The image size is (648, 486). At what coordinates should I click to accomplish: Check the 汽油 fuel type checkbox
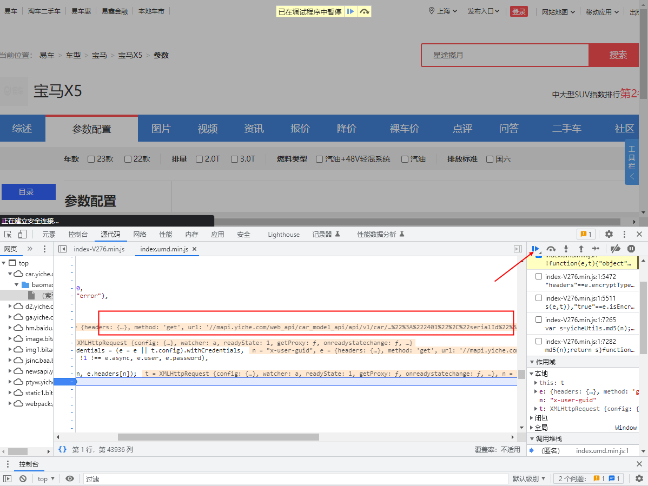405,159
